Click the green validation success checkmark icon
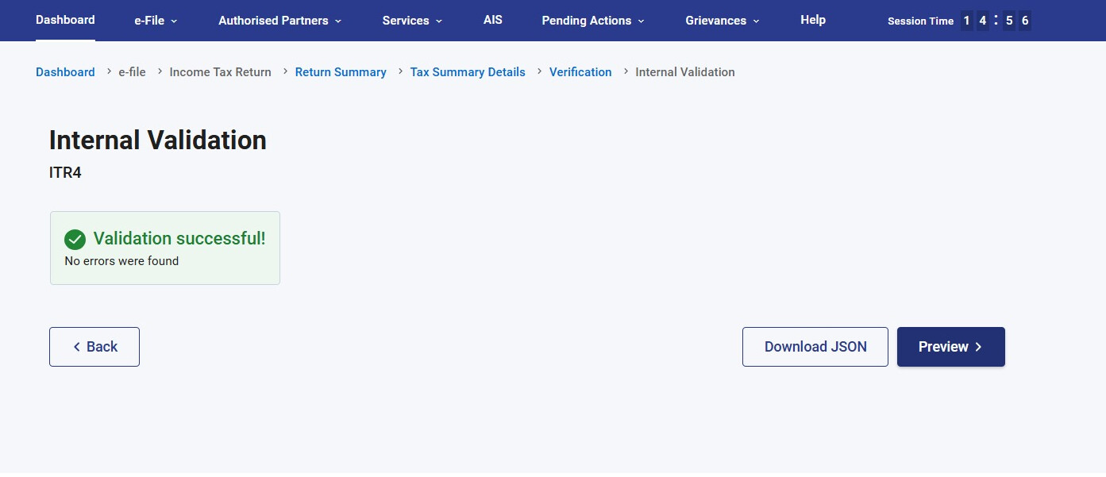This screenshot has height=477, width=1106. tap(75, 239)
